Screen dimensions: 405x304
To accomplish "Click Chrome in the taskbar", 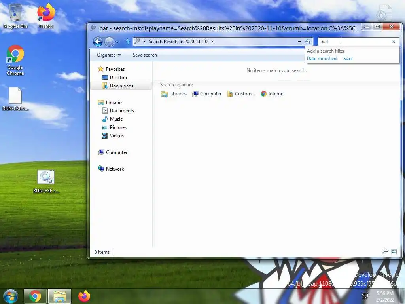I will click(35, 296).
